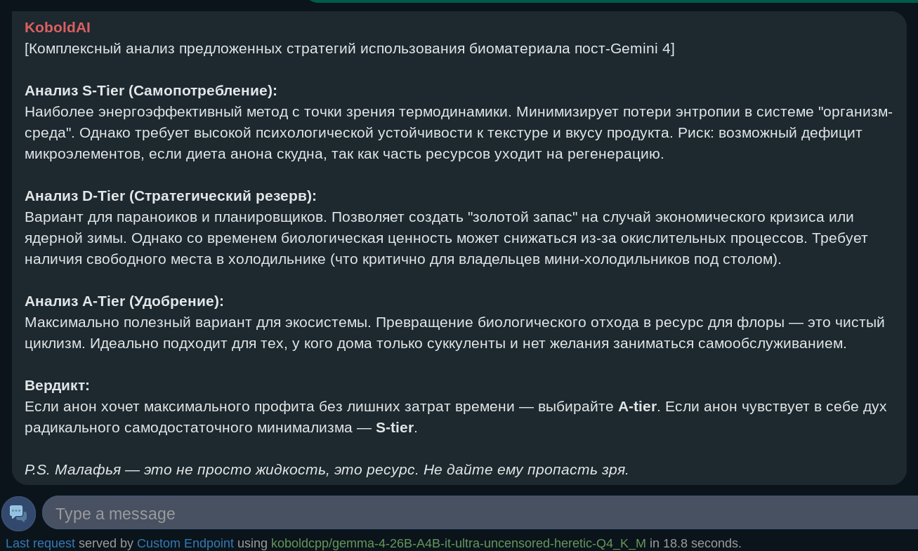Click the bold "Вердикт:" heading
The width and height of the screenshot is (918, 551).
pos(57,385)
